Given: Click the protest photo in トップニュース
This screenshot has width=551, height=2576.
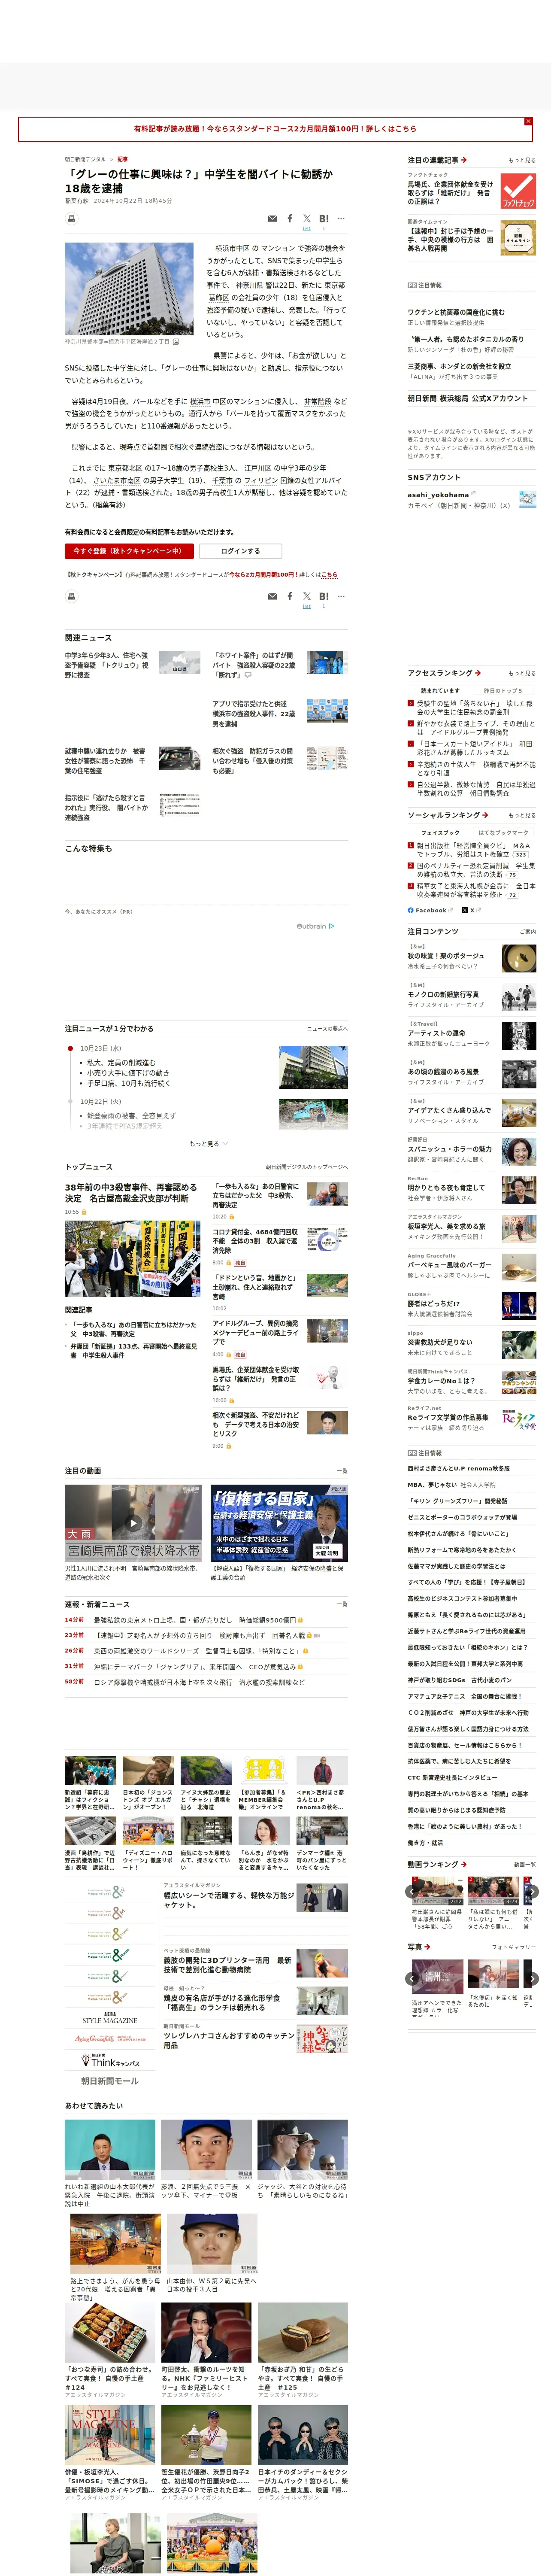Looking at the screenshot, I should 132,1258.
